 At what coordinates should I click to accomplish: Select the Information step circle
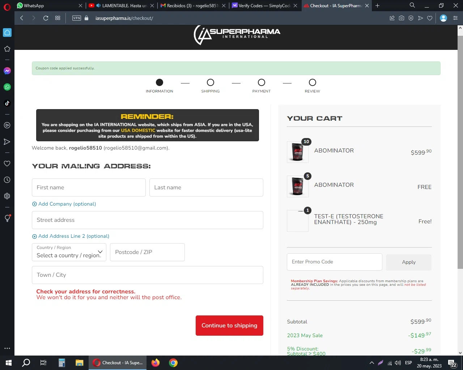[x=160, y=82]
